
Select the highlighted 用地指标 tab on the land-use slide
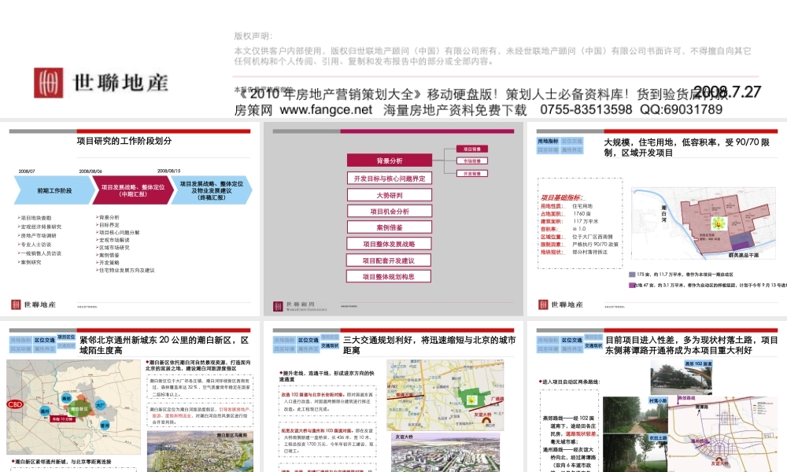tap(548, 142)
